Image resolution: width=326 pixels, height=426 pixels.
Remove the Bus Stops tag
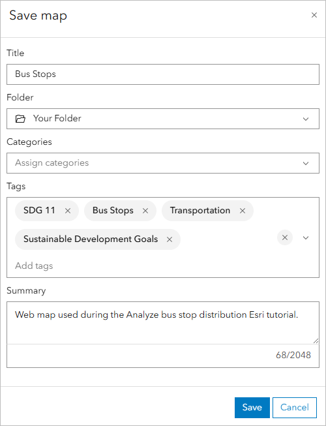[x=145, y=211]
